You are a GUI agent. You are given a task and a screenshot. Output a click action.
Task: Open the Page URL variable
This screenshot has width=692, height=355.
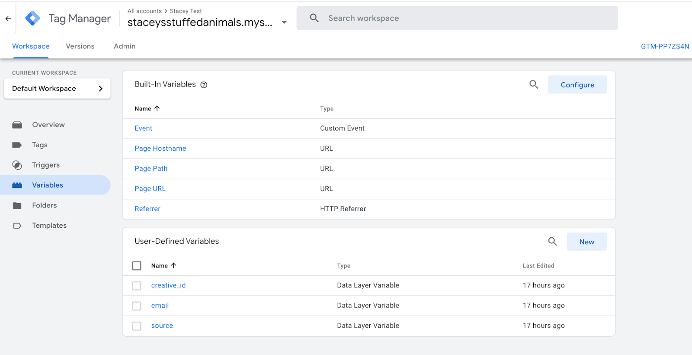pos(150,189)
